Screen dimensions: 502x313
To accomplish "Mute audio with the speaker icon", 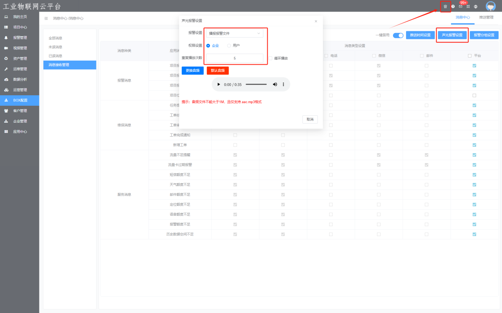I will (x=275, y=84).
